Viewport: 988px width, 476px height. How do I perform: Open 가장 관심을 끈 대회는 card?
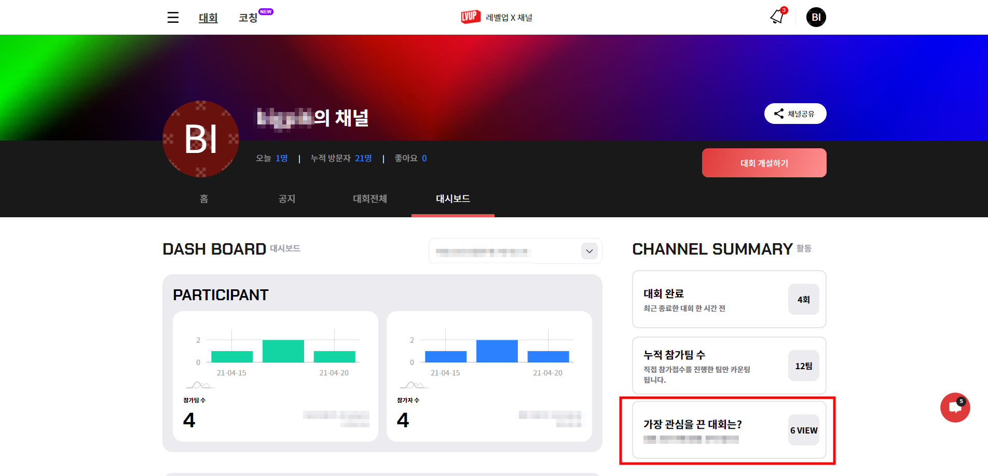[729, 430]
